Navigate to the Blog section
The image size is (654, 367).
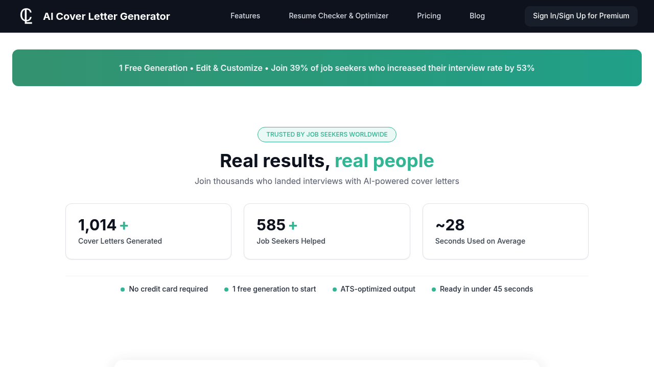(x=477, y=16)
